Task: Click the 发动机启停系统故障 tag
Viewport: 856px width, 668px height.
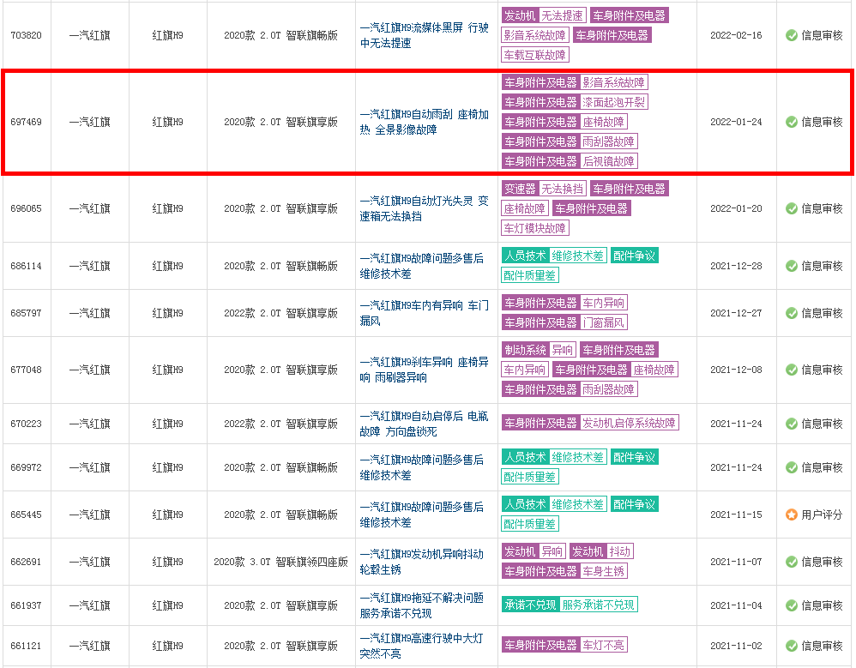Action: point(629,423)
